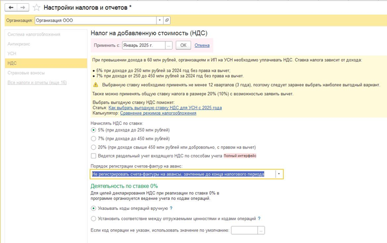The height and width of the screenshot is (243, 387).
Task: Click the Отмена link
Action: (x=202, y=45)
